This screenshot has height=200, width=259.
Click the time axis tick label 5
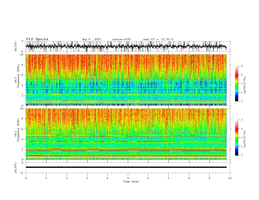pos(128,178)
